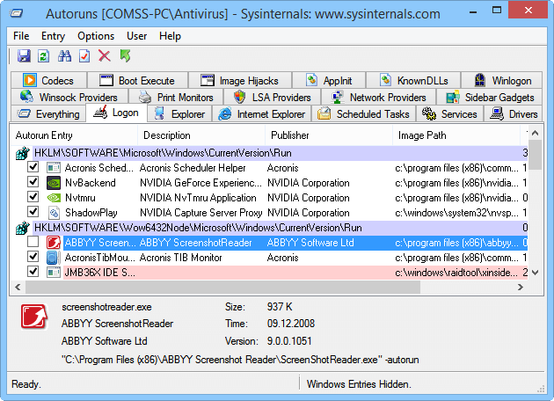Open the Help menu

[x=170, y=36]
